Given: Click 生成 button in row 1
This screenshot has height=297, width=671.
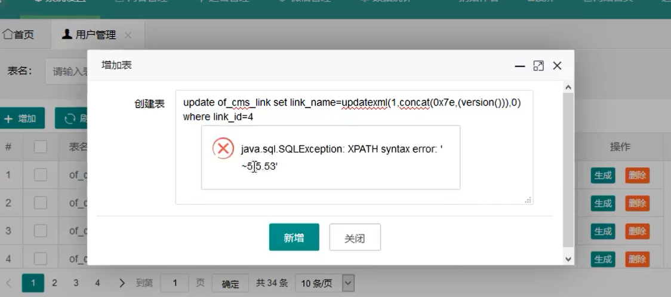Looking at the screenshot, I should (603, 175).
